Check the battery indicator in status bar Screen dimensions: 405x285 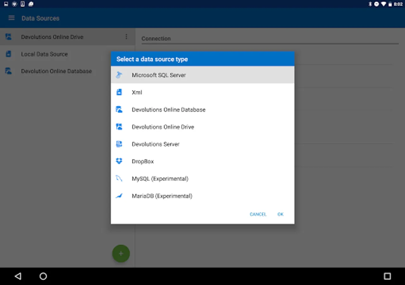(390, 4)
